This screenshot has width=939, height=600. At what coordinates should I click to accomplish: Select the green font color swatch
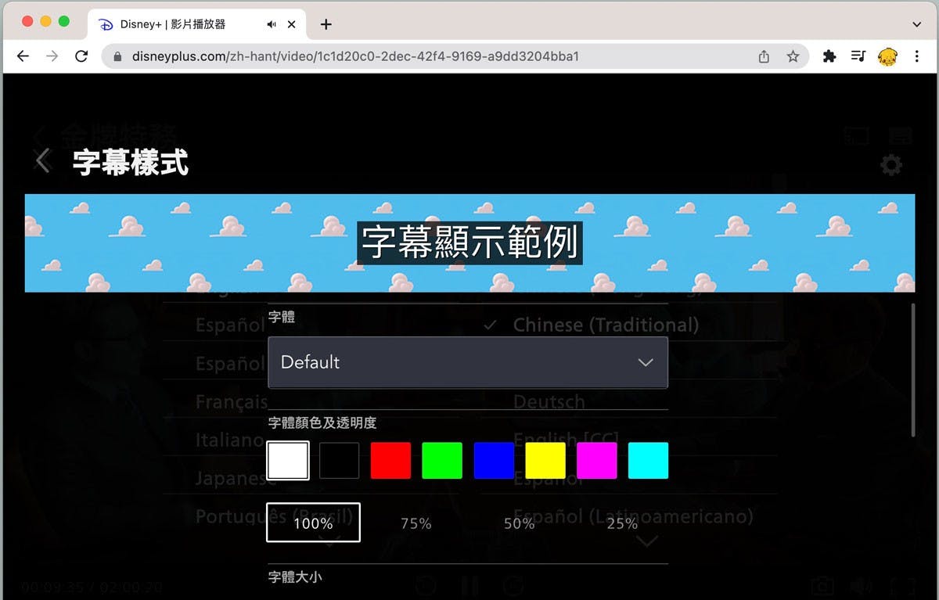click(x=442, y=460)
